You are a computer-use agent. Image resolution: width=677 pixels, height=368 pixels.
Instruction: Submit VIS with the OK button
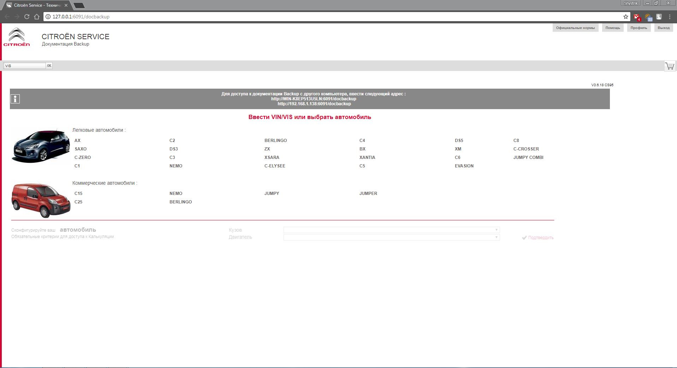point(49,66)
